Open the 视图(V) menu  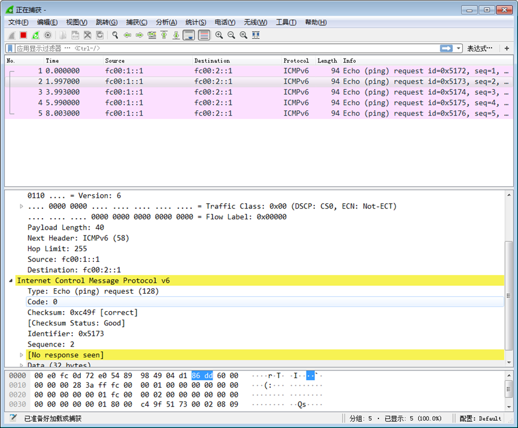(77, 22)
